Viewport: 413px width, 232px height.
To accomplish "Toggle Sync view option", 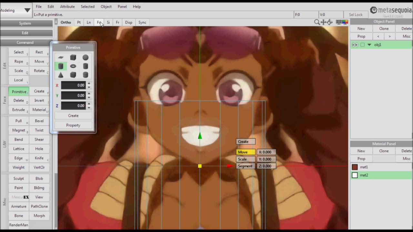I will click(x=142, y=22).
